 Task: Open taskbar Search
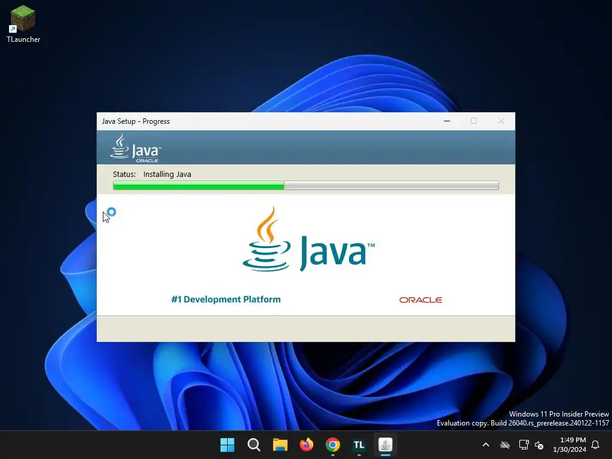[x=253, y=445]
